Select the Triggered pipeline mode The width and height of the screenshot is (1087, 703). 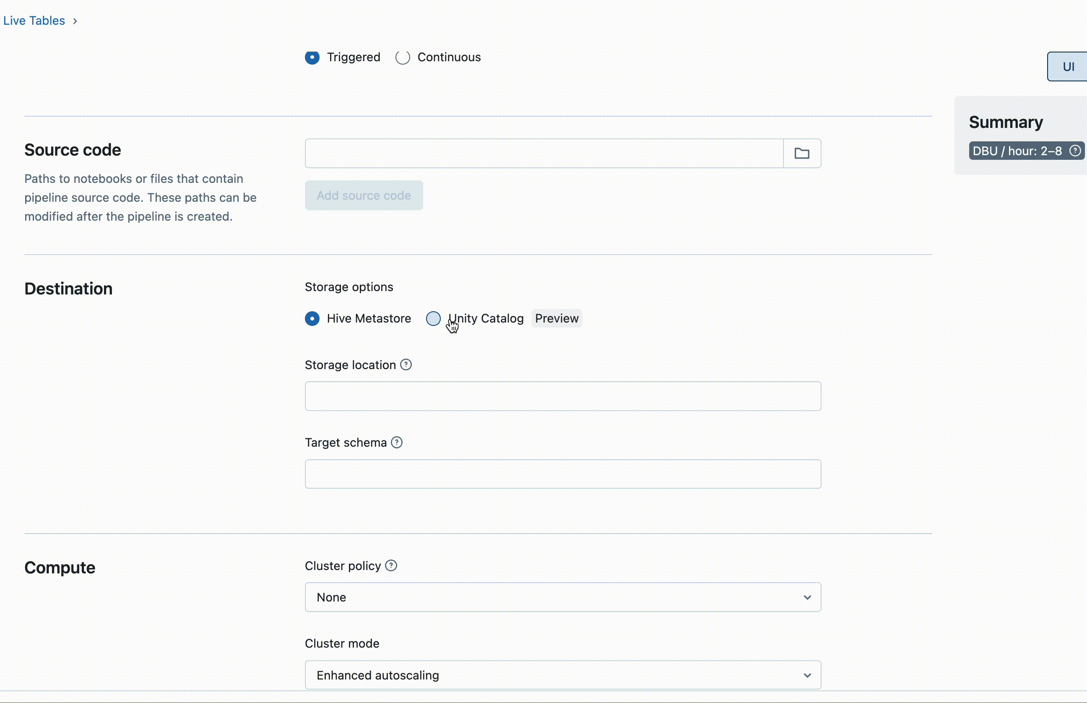pyautogui.click(x=312, y=56)
